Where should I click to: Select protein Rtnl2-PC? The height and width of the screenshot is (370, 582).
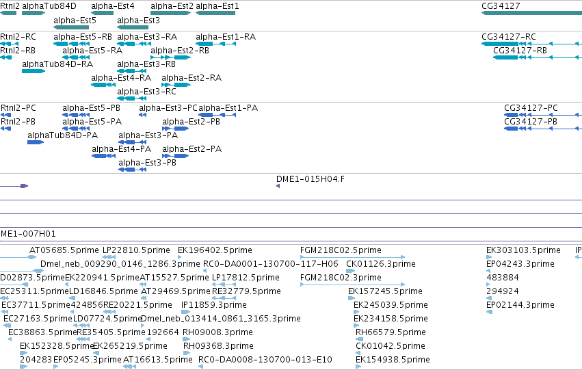(18, 108)
